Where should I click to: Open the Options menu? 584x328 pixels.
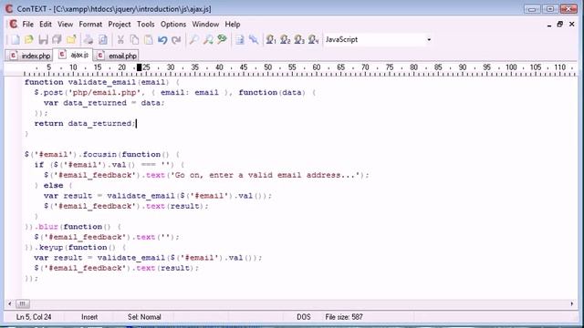point(173,25)
